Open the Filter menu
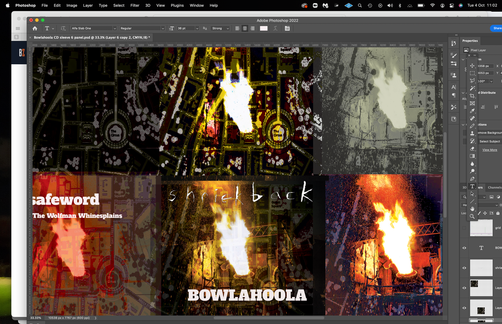502x324 pixels. pos(135,5)
